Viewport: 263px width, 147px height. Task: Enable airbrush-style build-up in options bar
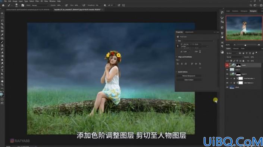click(x=84, y=5)
